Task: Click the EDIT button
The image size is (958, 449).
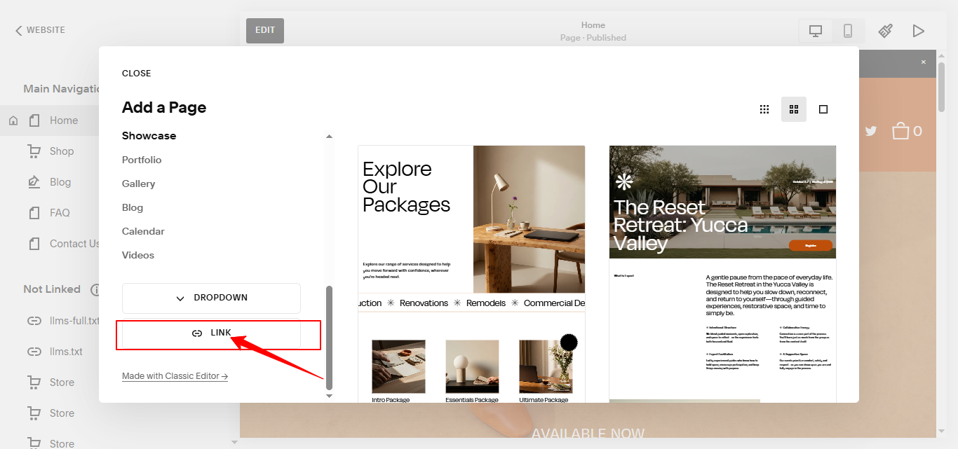Action: 265,31
